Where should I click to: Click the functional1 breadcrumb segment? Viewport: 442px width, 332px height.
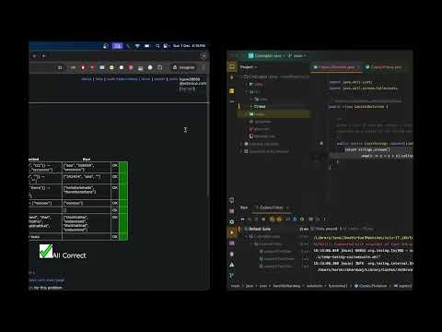pos(338,286)
